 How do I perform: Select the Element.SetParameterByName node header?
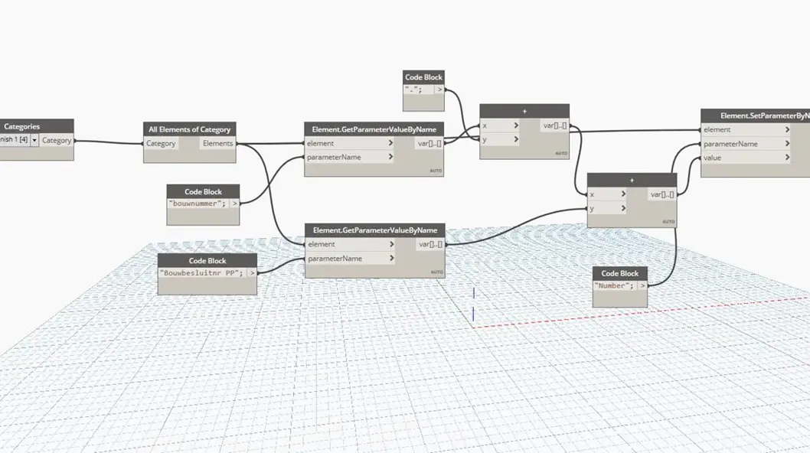click(755, 116)
